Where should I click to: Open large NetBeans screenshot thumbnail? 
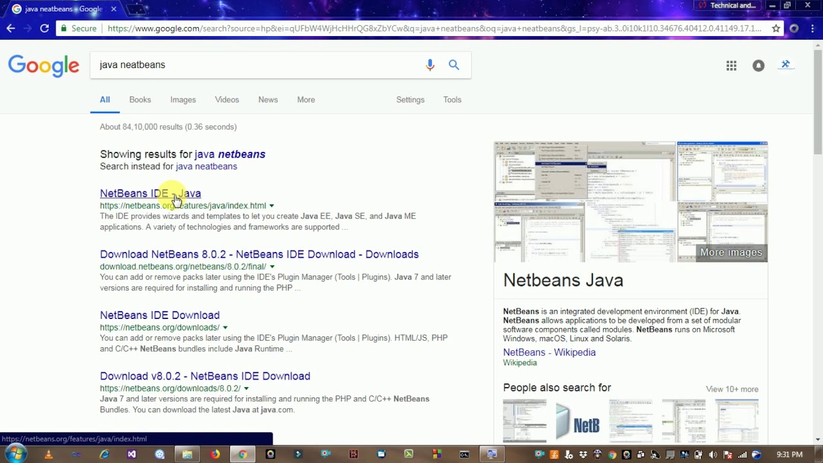click(584, 171)
